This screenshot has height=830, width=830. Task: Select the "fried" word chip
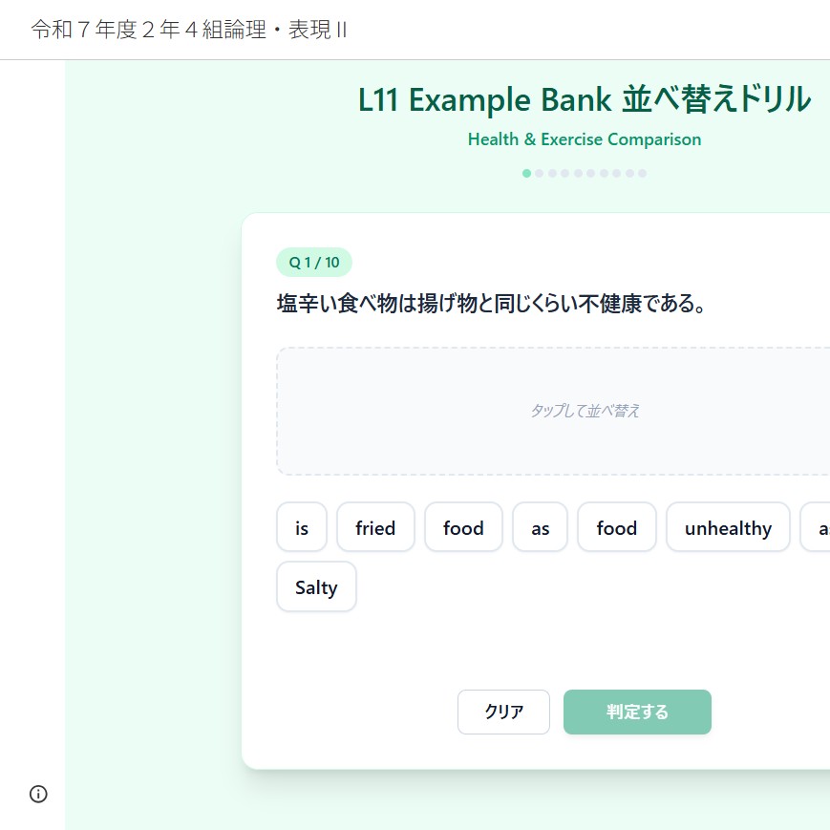(375, 528)
